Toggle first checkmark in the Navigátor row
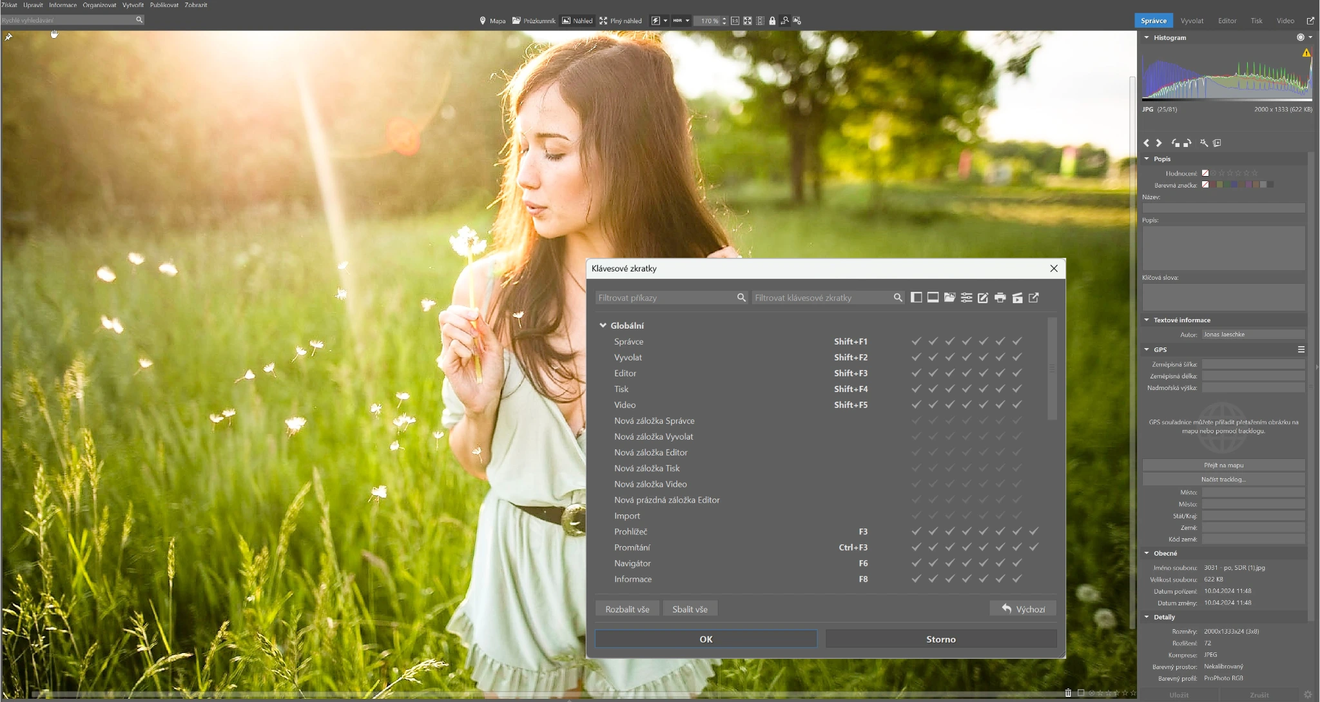The image size is (1320, 702). tap(916, 563)
